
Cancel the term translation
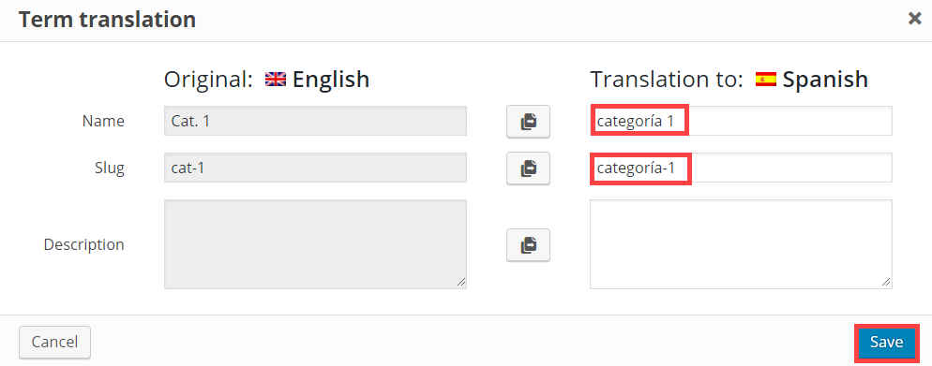(54, 343)
